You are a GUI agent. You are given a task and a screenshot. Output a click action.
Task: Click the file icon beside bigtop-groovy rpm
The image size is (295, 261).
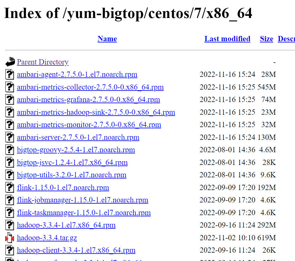pos(10,150)
